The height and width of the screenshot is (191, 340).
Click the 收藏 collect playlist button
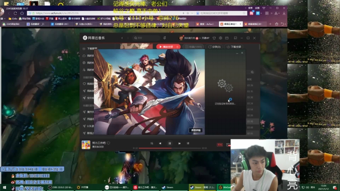[x=194, y=47]
